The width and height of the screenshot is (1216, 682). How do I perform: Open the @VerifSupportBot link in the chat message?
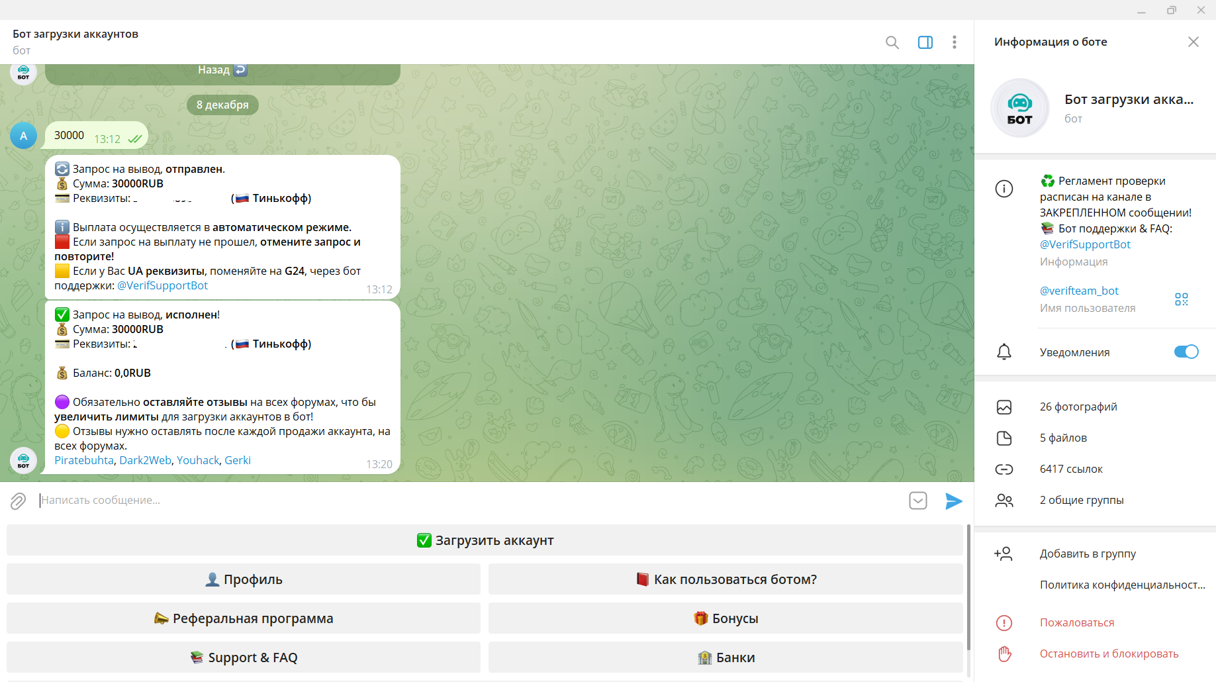(x=162, y=285)
